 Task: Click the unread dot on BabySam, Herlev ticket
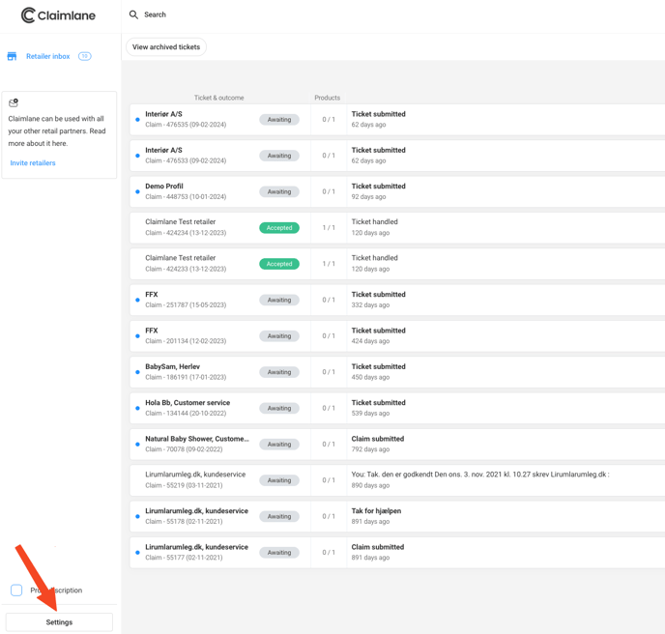(x=137, y=372)
